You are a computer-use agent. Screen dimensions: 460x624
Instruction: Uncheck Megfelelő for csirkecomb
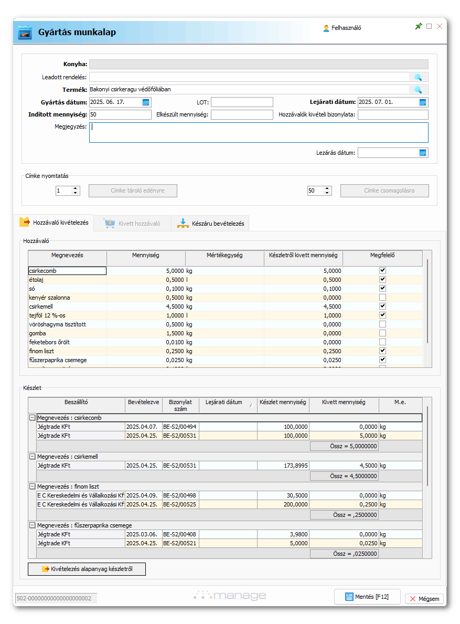[382, 270]
